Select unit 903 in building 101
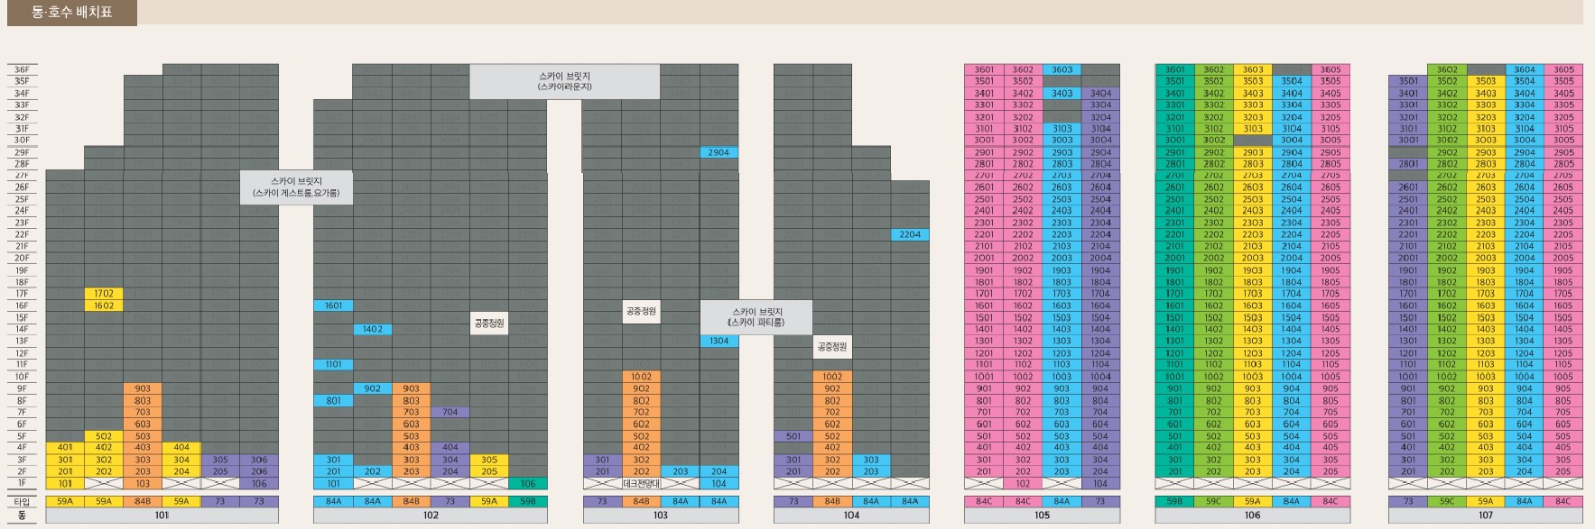Image resolution: width=1595 pixels, height=529 pixels. click(143, 388)
